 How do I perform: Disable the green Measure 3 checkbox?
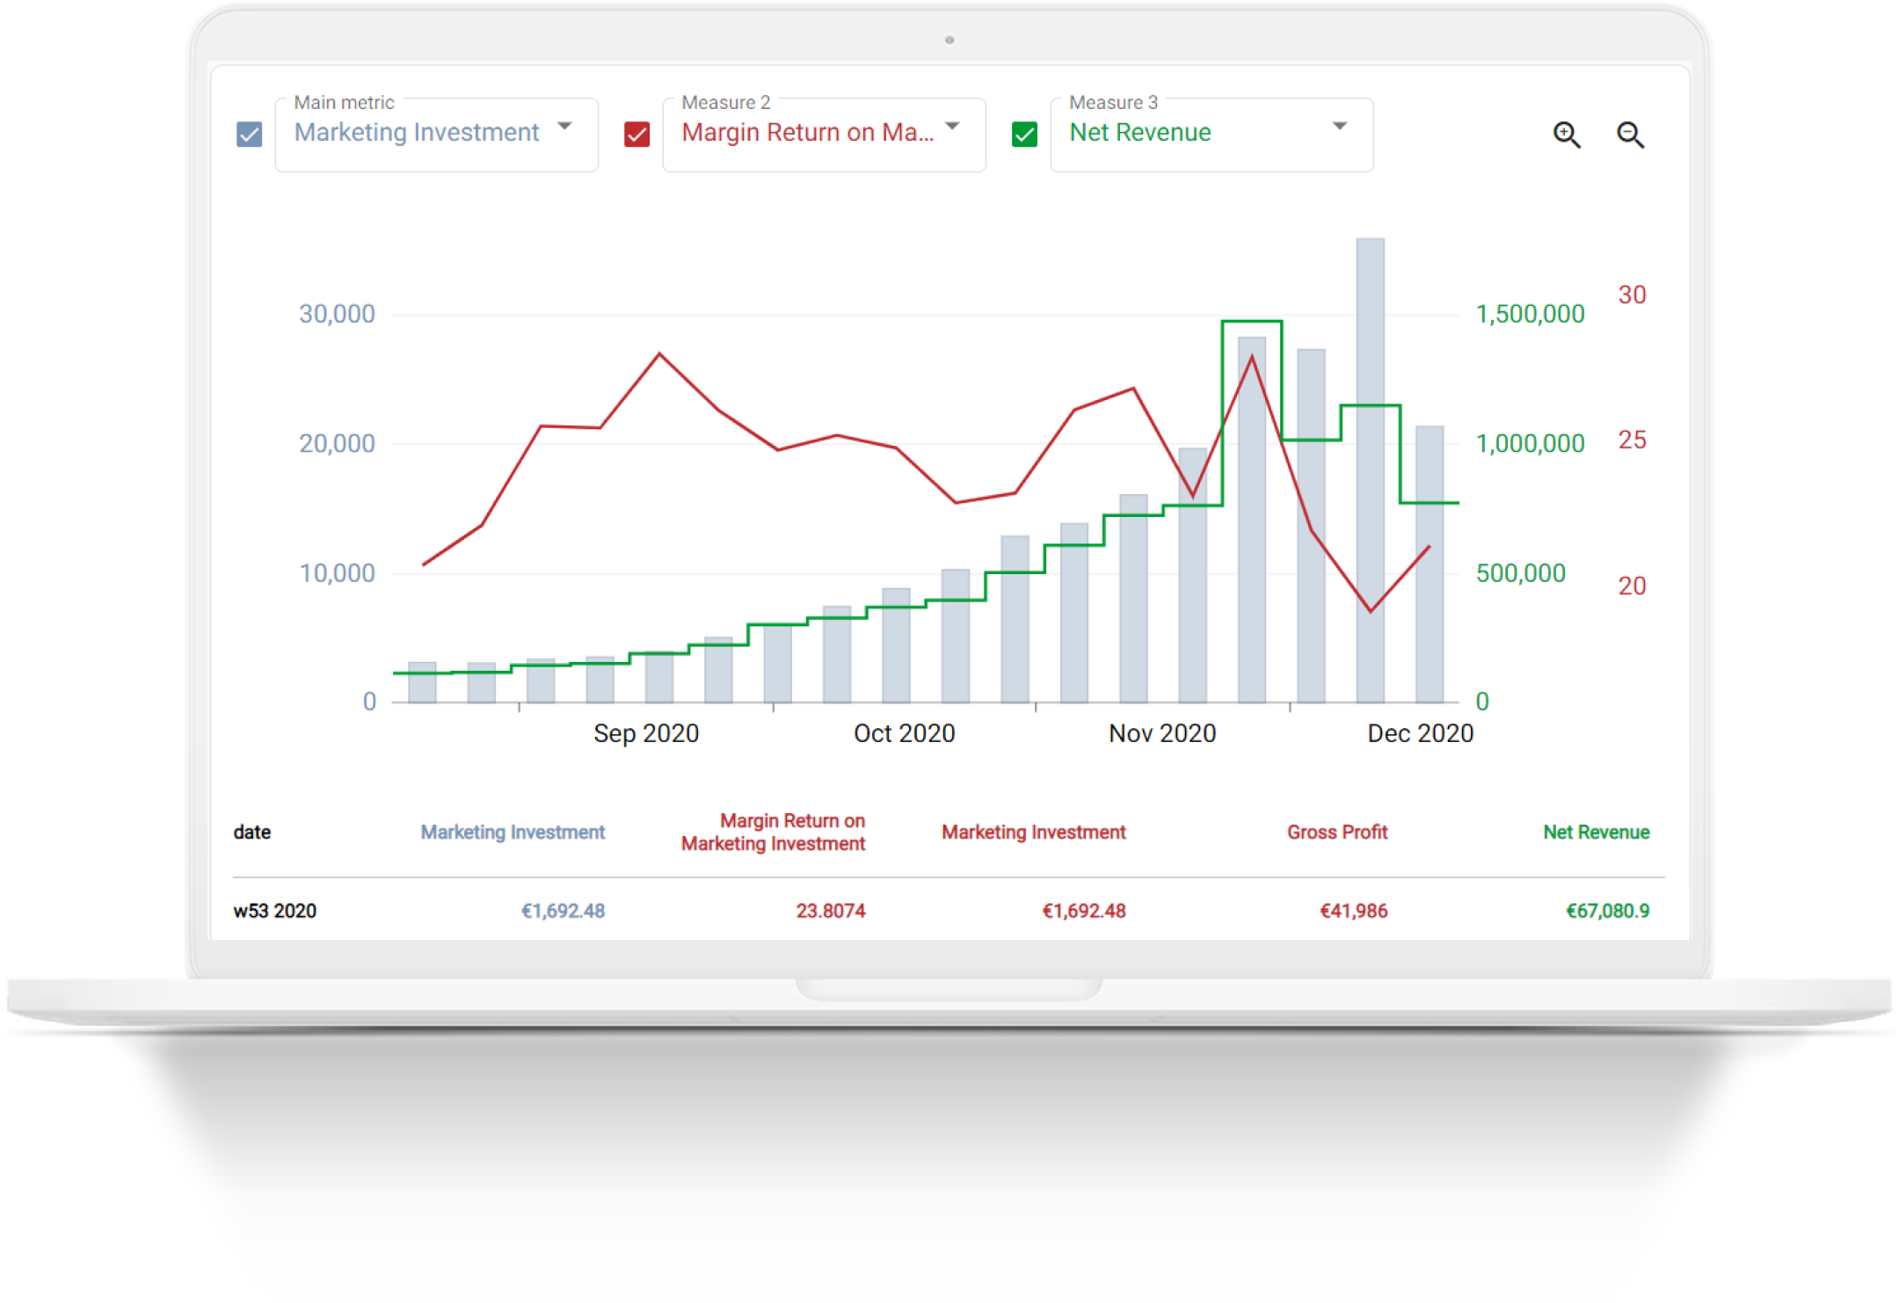(x=1024, y=135)
